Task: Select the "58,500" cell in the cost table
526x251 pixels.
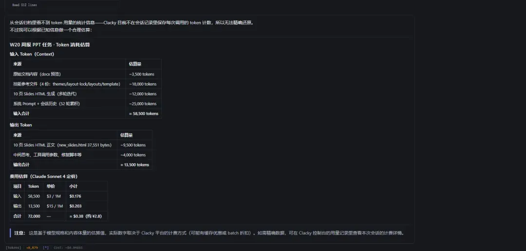Action: pyautogui.click(x=34, y=196)
